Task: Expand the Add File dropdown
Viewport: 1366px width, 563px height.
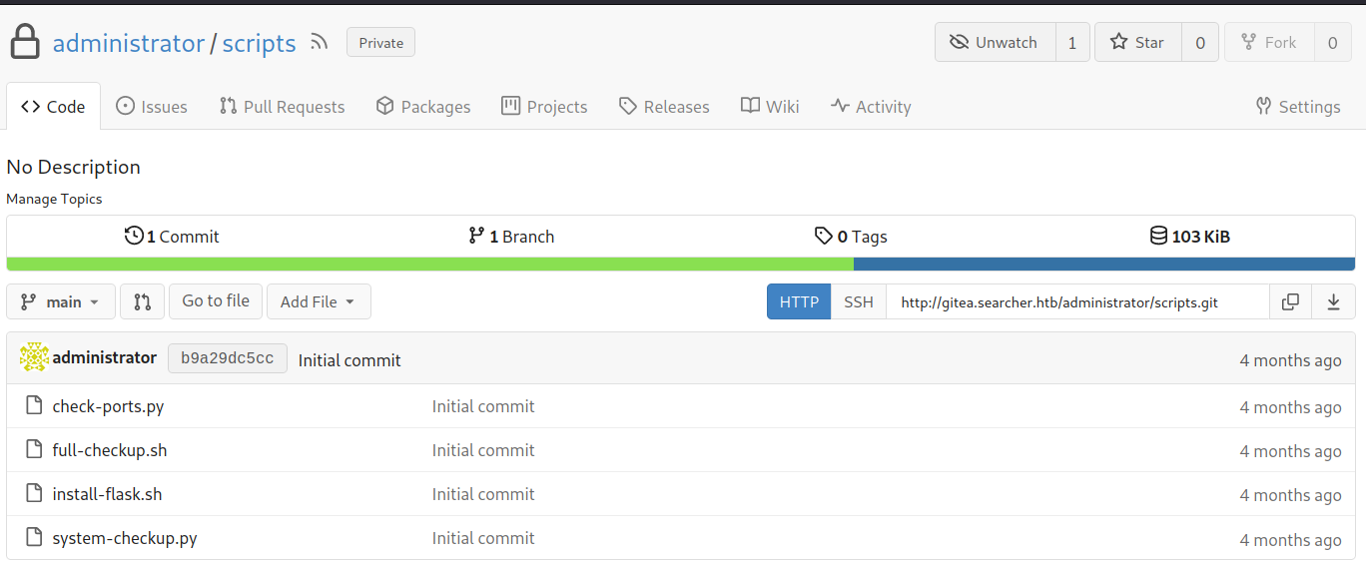Action: click(319, 301)
